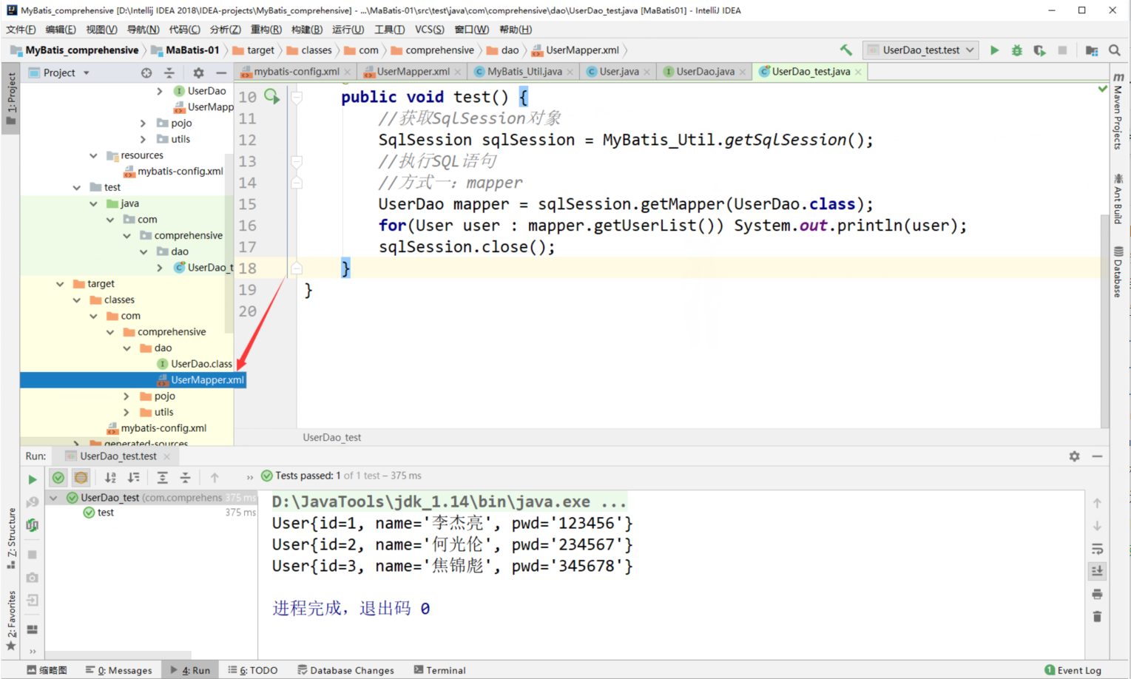Toggle soft-wrap in console output
This screenshot has width=1131, height=679.
[x=1097, y=549]
